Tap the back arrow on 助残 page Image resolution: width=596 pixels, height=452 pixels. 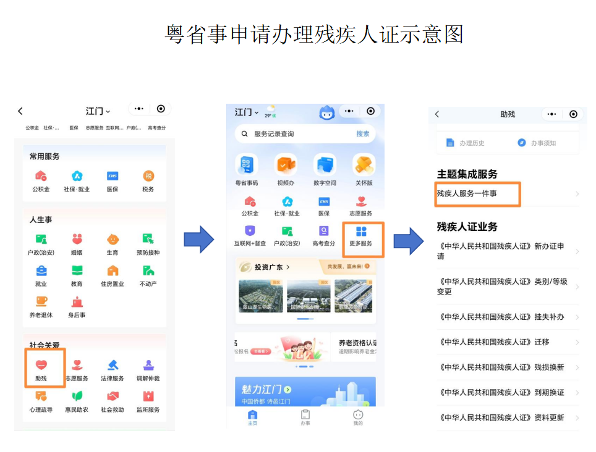pyautogui.click(x=437, y=114)
